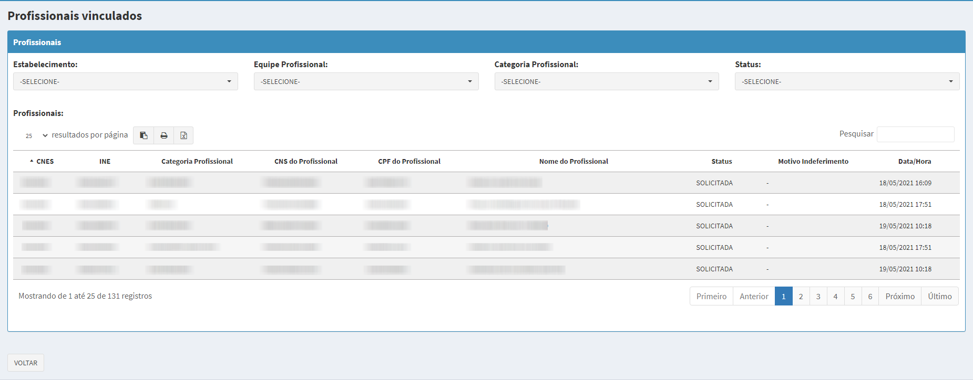
Task: Sort table by CNES column
Action: [x=44, y=161]
